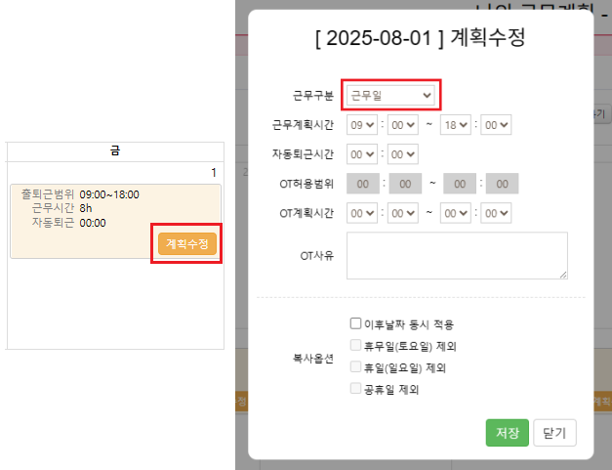Close the dialog with the 닫기 button
This screenshot has width=612, height=470.
[554, 433]
